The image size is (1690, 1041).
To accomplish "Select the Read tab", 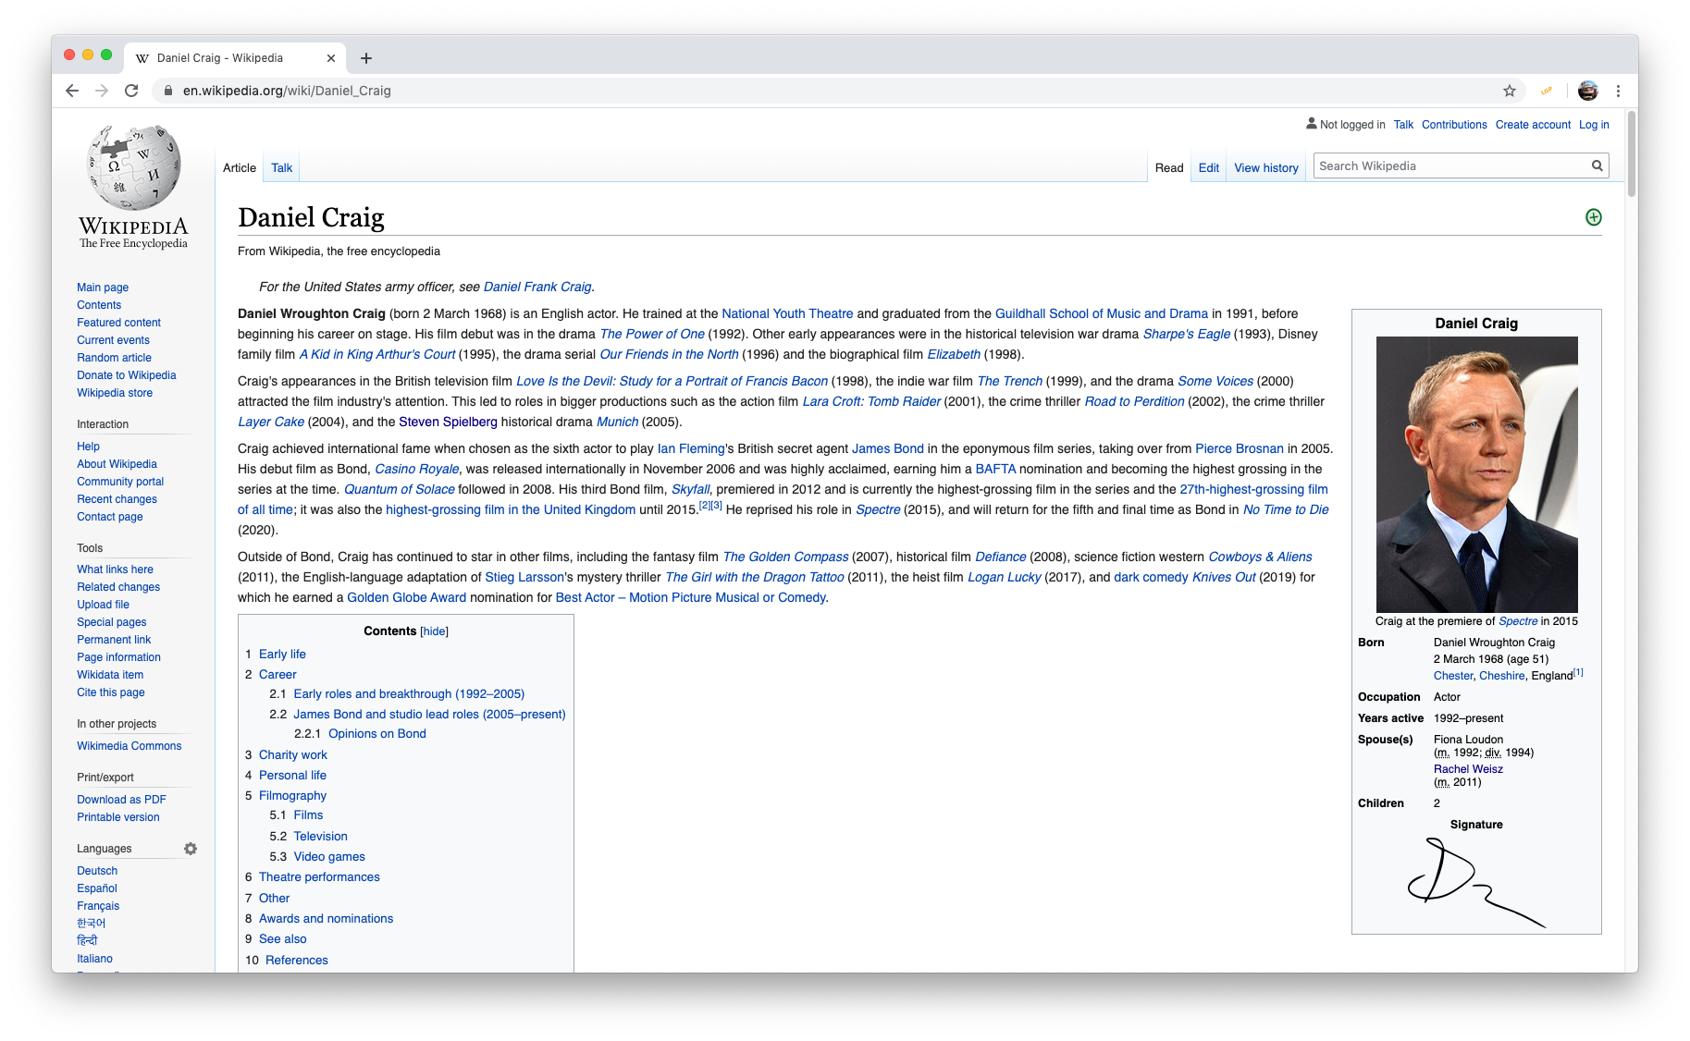I will [x=1169, y=168].
